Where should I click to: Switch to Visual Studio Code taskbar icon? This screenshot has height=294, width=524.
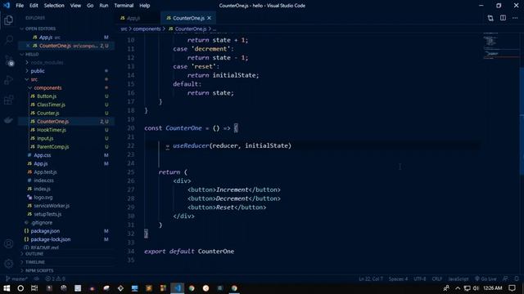(x=177, y=288)
